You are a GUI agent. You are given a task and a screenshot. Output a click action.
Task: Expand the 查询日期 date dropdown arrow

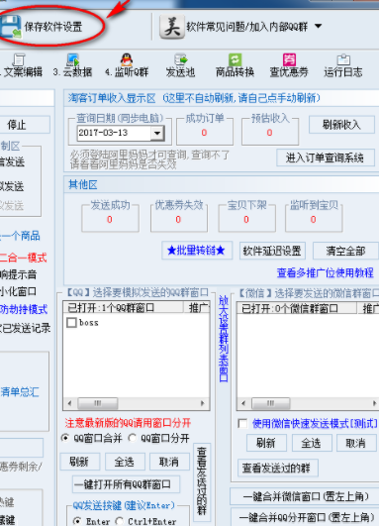pos(156,133)
